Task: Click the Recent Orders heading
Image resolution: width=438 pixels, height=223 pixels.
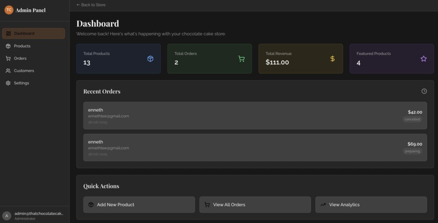Action: click(102, 92)
